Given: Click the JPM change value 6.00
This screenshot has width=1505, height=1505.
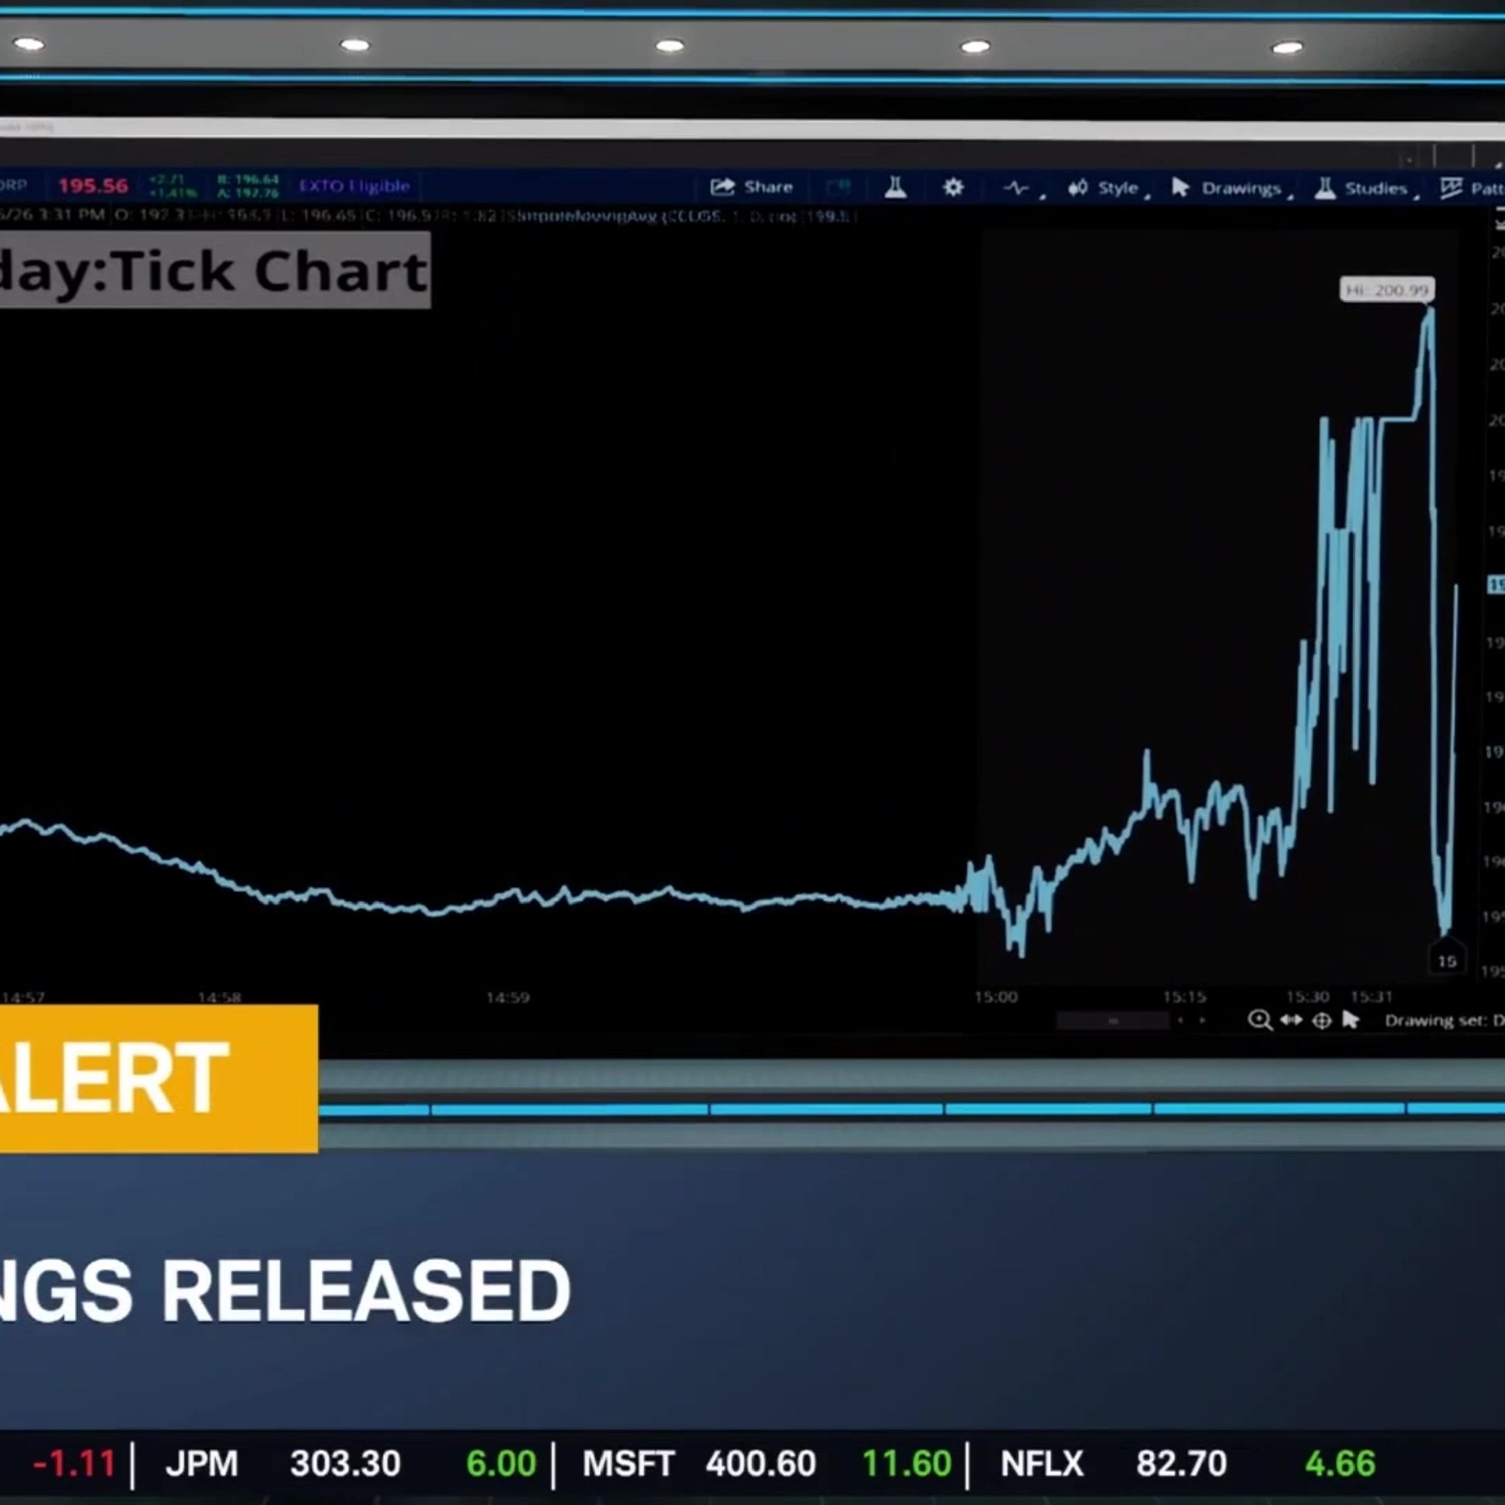Looking at the screenshot, I should [x=501, y=1464].
